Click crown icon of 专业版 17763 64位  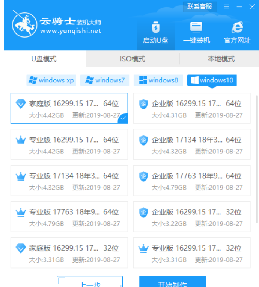(21, 212)
